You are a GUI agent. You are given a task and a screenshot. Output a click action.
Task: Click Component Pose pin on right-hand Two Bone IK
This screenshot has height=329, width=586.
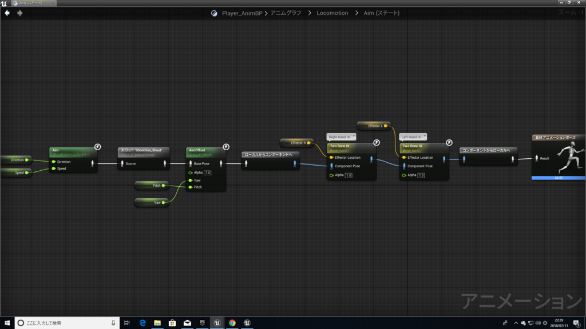click(x=331, y=166)
